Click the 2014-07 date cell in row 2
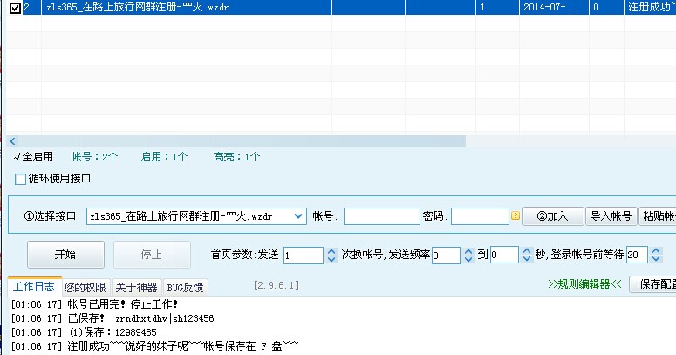Viewport: 676px width, 355px height. tap(554, 7)
